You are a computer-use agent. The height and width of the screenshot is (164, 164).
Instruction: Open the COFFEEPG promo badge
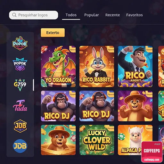[152, 152]
